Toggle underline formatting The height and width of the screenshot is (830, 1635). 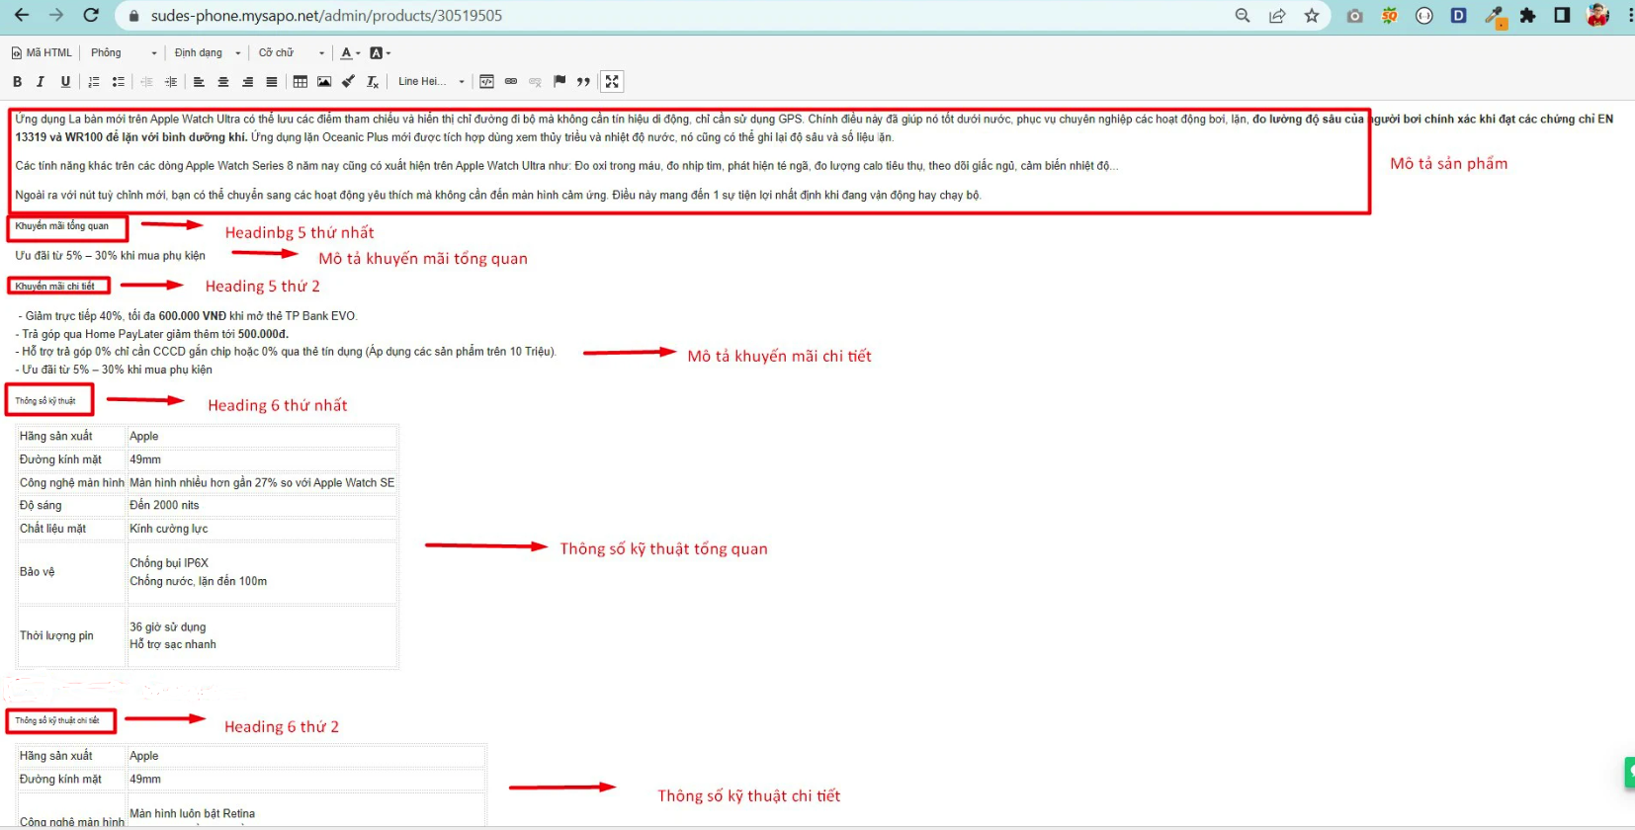pyautogui.click(x=65, y=82)
